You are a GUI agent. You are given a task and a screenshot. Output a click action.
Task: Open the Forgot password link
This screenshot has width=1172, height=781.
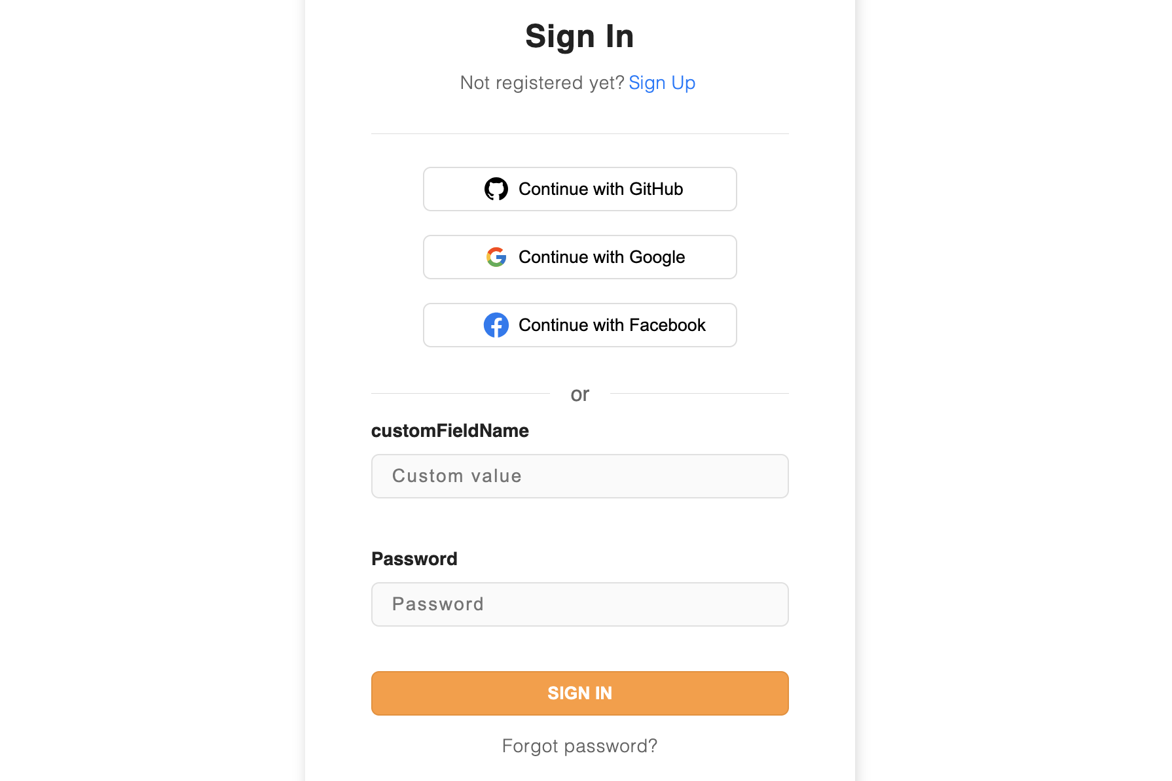(579, 746)
